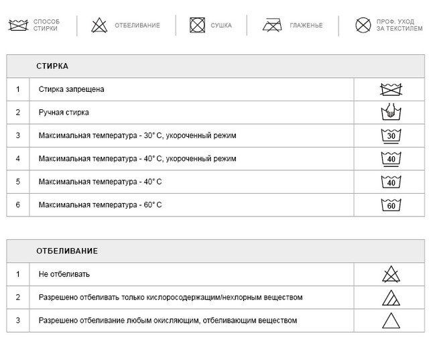Select the 'Не отбеливать' row text
Viewport: 429px width, 348px height.
64,274
